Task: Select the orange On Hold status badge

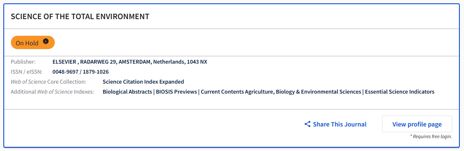Action: pos(33,43)
